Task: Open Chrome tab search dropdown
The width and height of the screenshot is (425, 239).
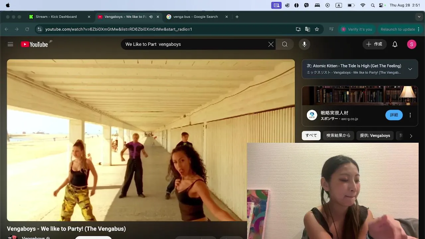Action: tap(419, 17)
